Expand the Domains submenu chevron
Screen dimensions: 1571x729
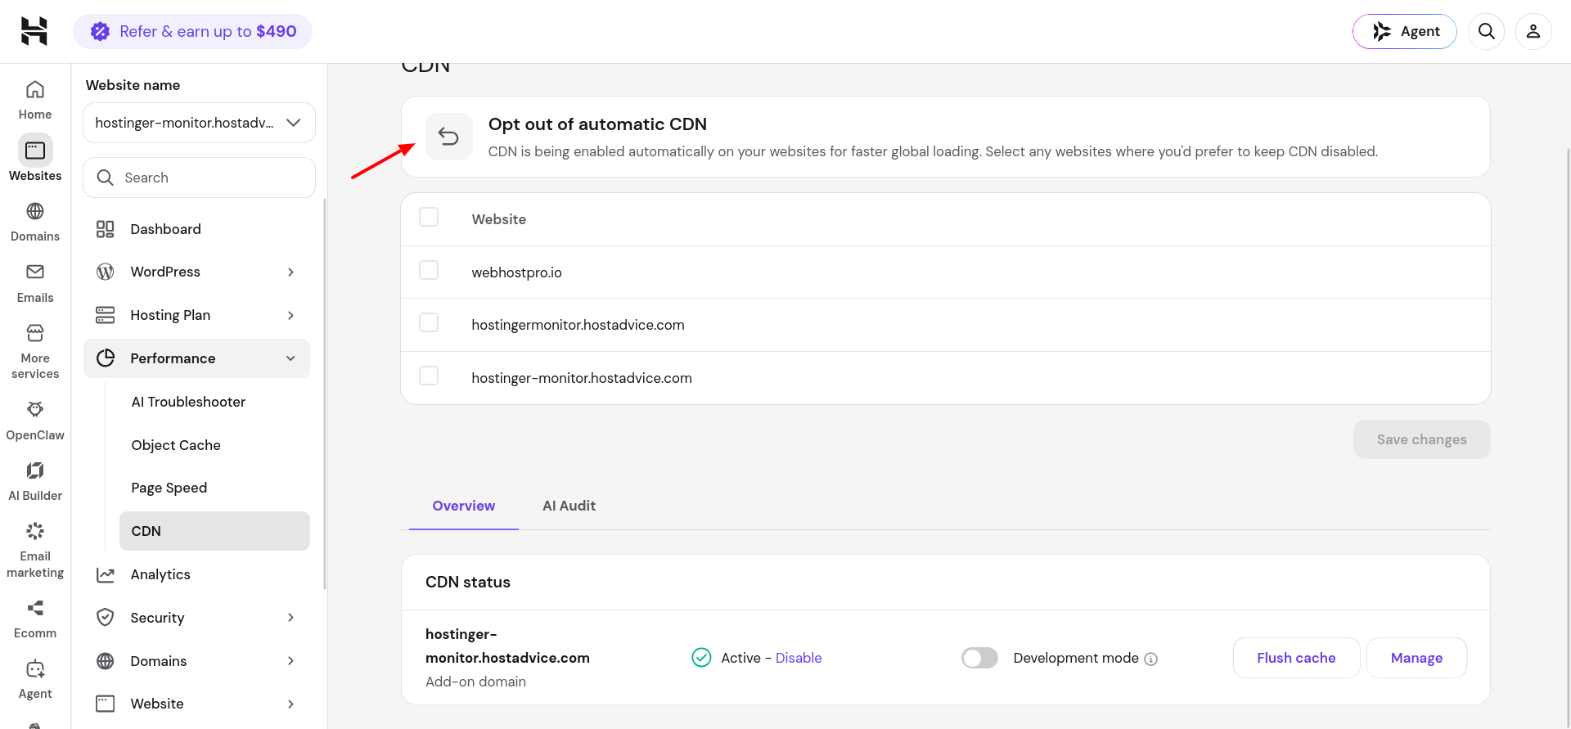tap(290, 661)
